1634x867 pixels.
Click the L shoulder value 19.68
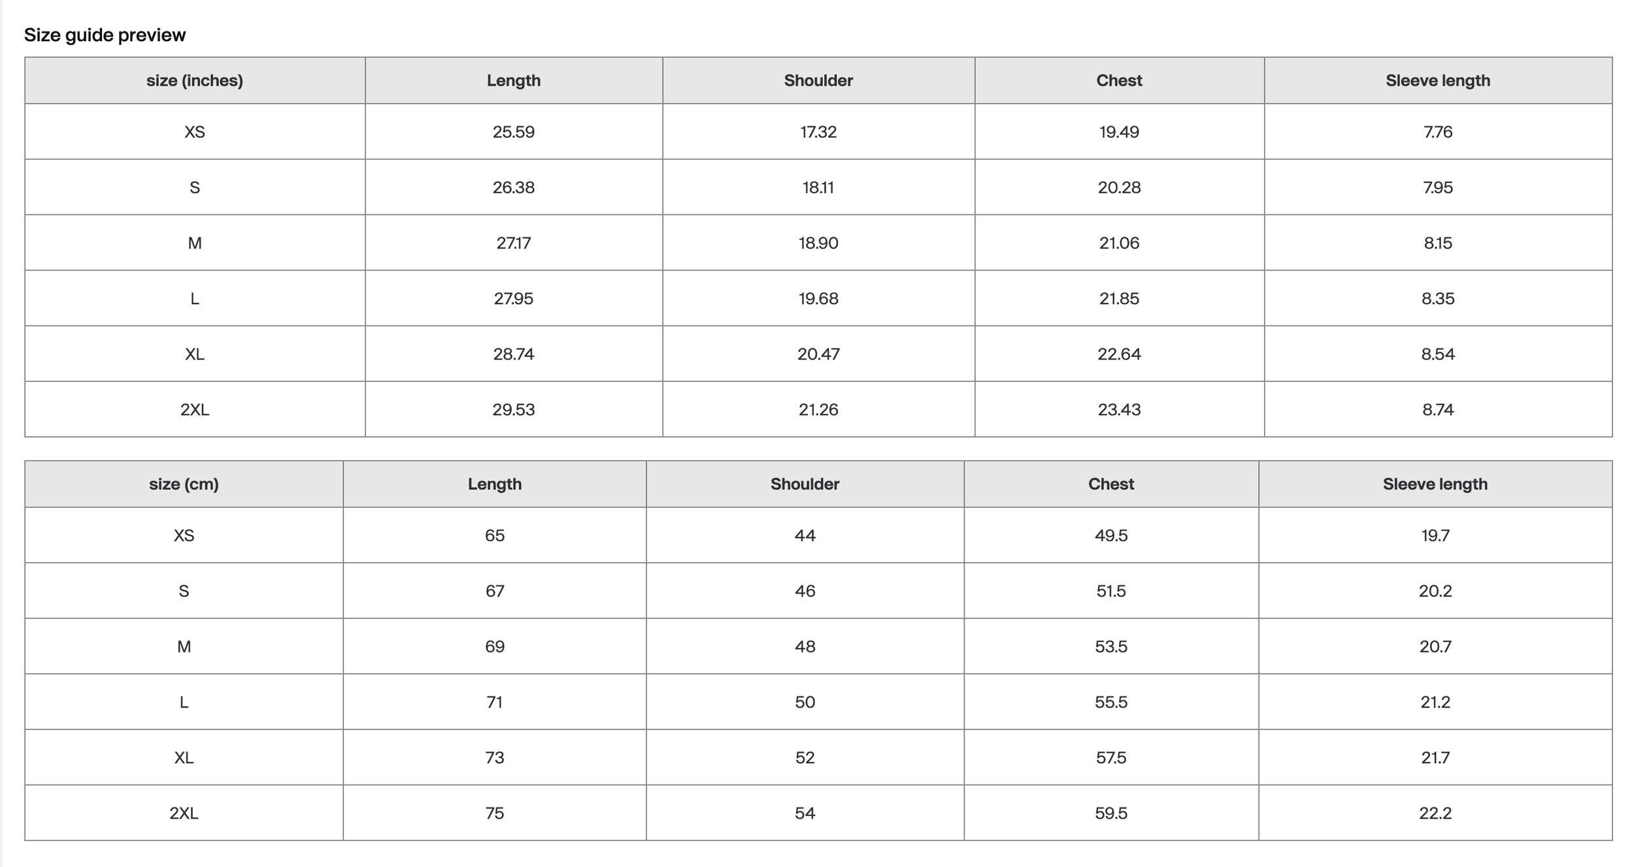click(x=818, y=299)
